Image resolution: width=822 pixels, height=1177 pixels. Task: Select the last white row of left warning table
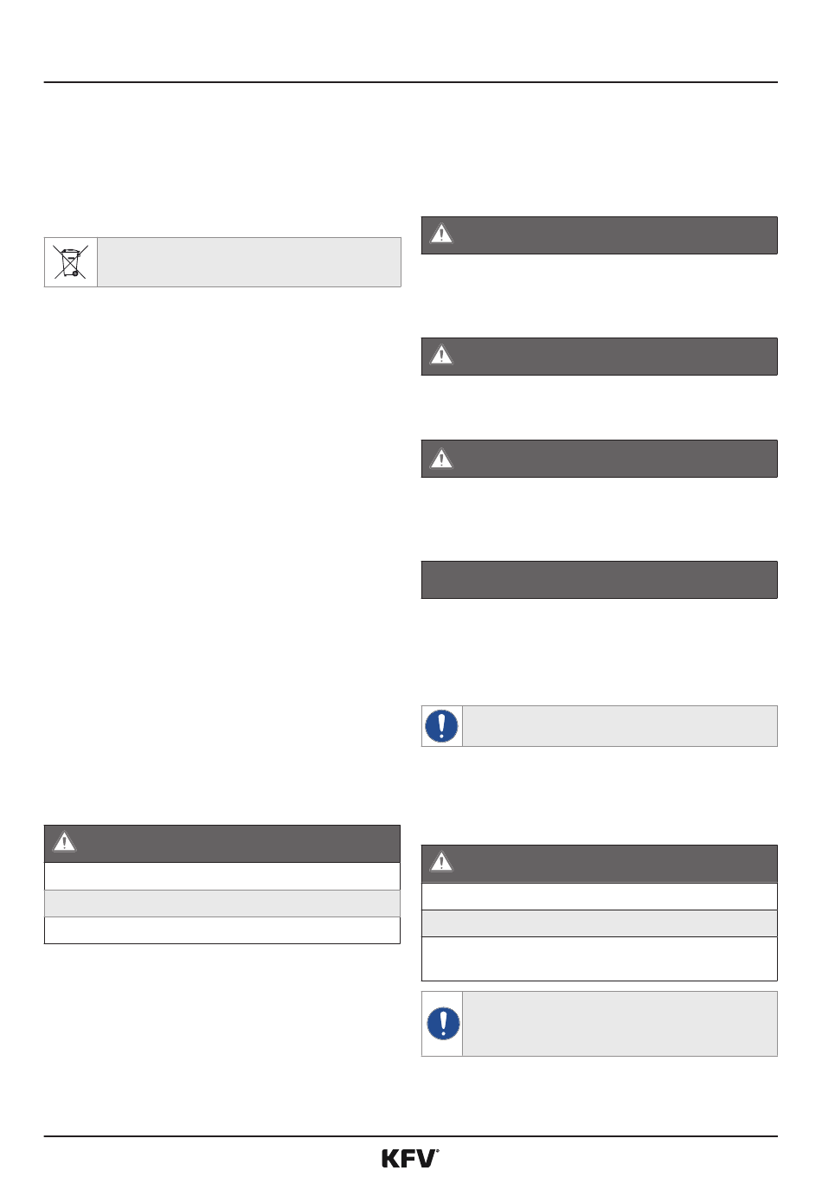point(222,930)
